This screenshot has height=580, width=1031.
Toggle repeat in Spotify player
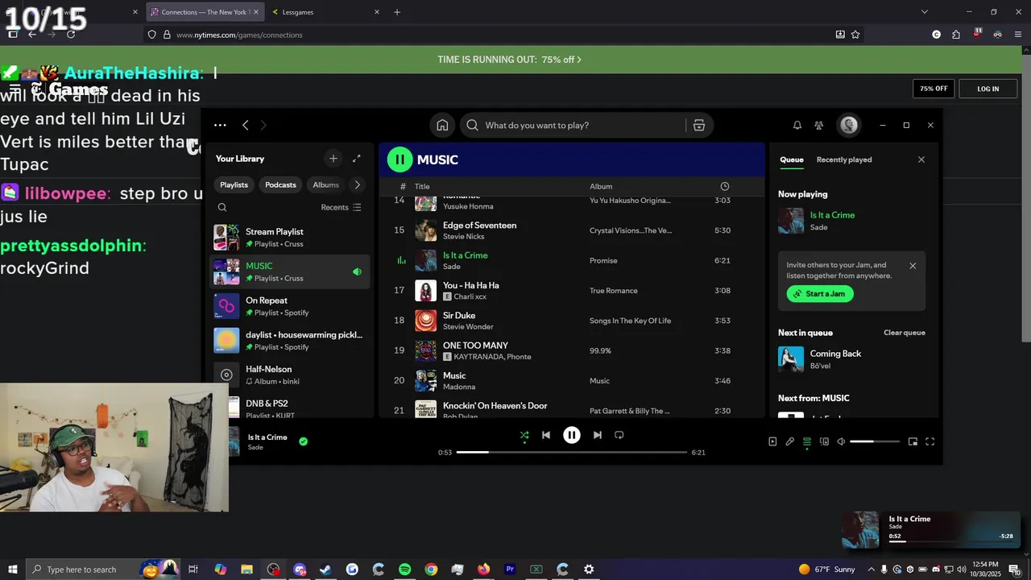click(619, 435)
